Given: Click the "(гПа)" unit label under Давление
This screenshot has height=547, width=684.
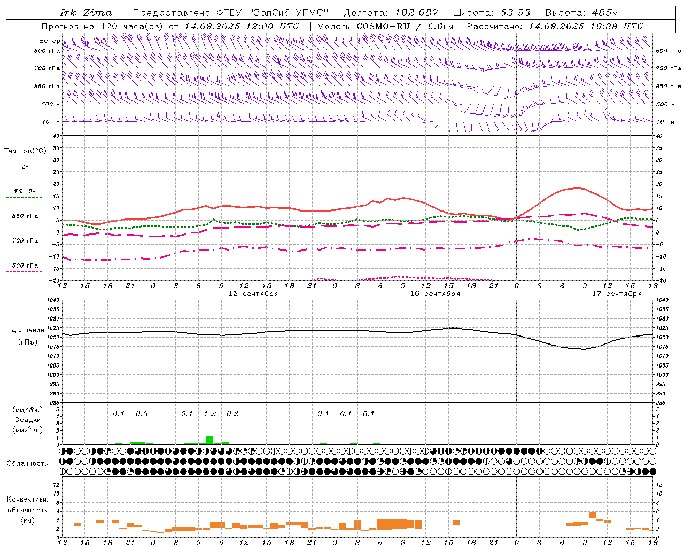Looking at the screenshot, I should [28, 342].
